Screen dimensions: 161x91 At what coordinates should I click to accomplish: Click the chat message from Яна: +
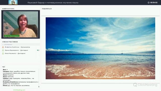click(5, 70)
